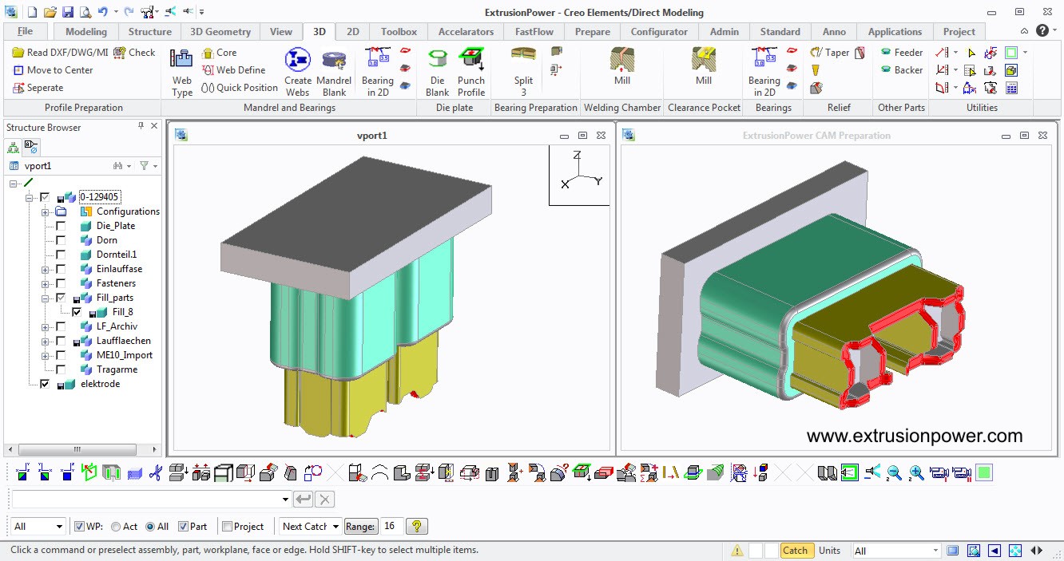
Task: Uncheck the elektrode checkbox
Action: tap(45, 384)
